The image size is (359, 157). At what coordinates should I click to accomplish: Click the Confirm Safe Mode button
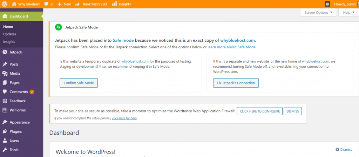(79, 83)
